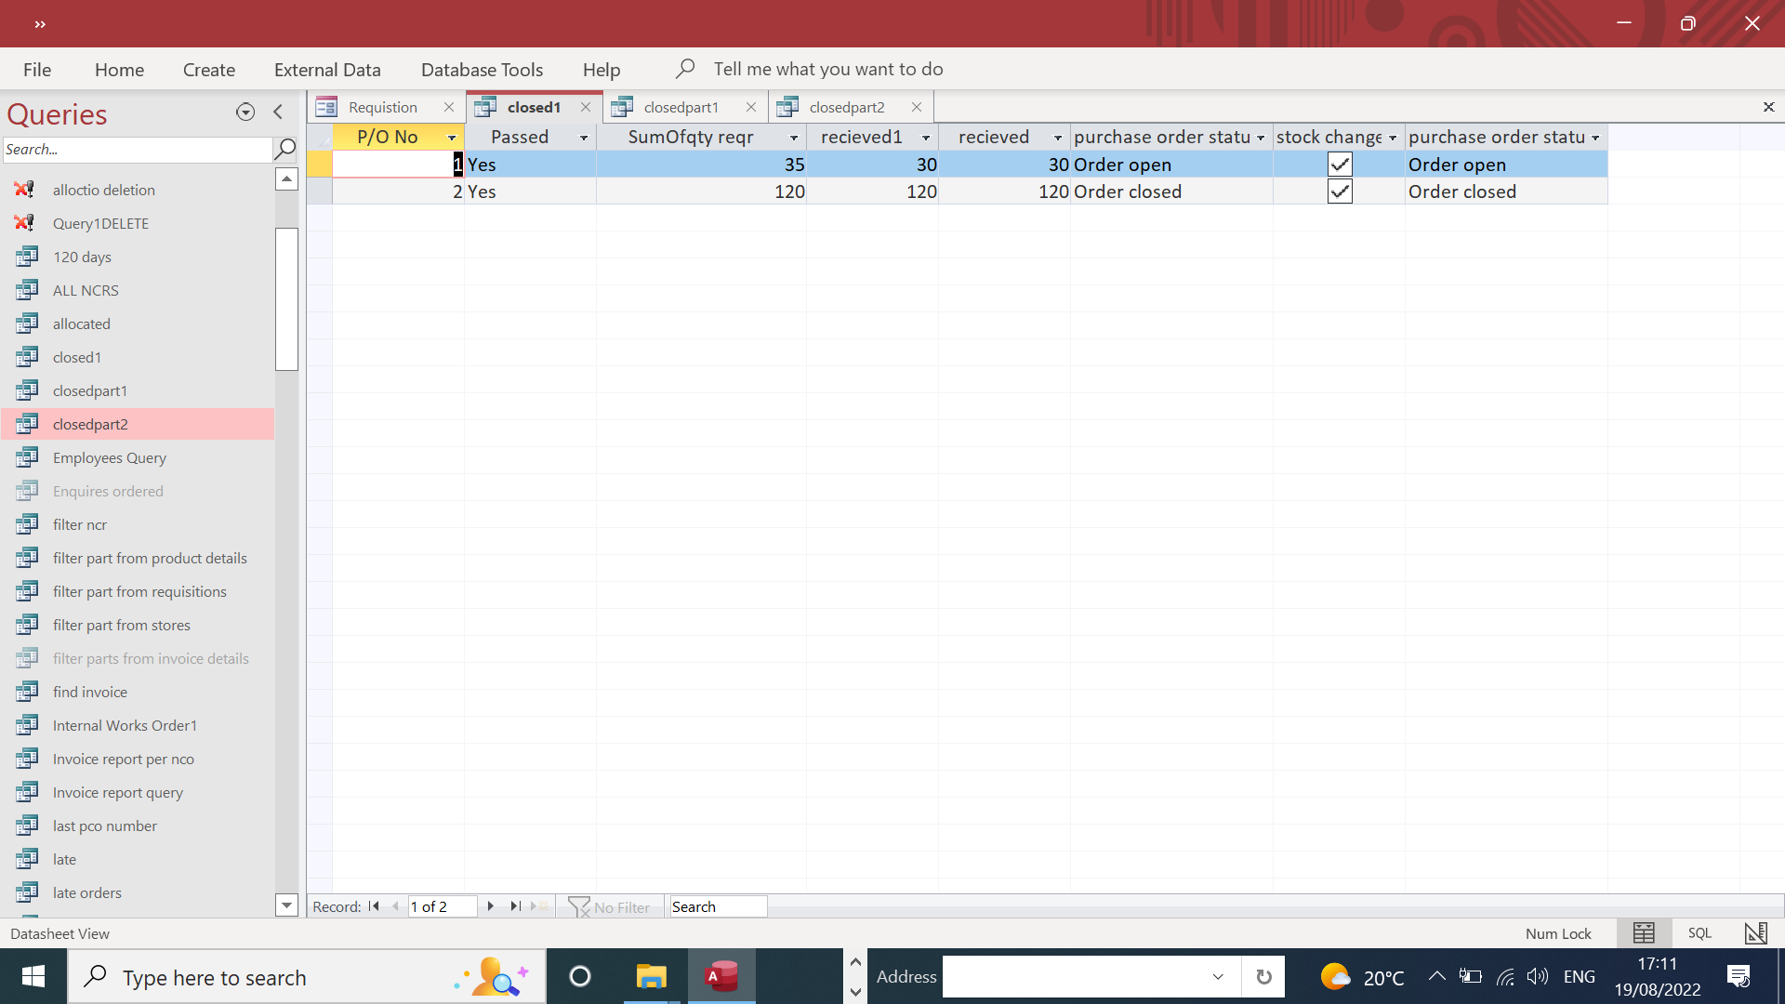Screen dimensions: 1785x1004
Task: Click navigation pane scroll down arrow
Action: pyautogui.click(x=286, y=905)
